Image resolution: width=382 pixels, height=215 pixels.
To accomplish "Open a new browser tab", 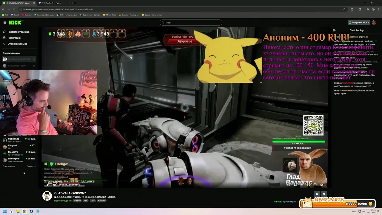I will (x=75, y=3).
